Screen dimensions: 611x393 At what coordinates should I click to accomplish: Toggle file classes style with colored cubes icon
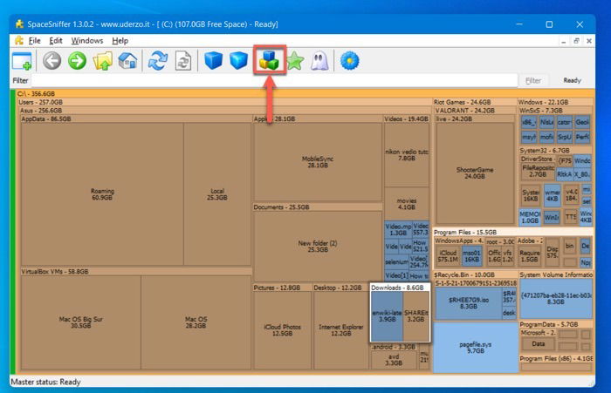click(270, 60)
